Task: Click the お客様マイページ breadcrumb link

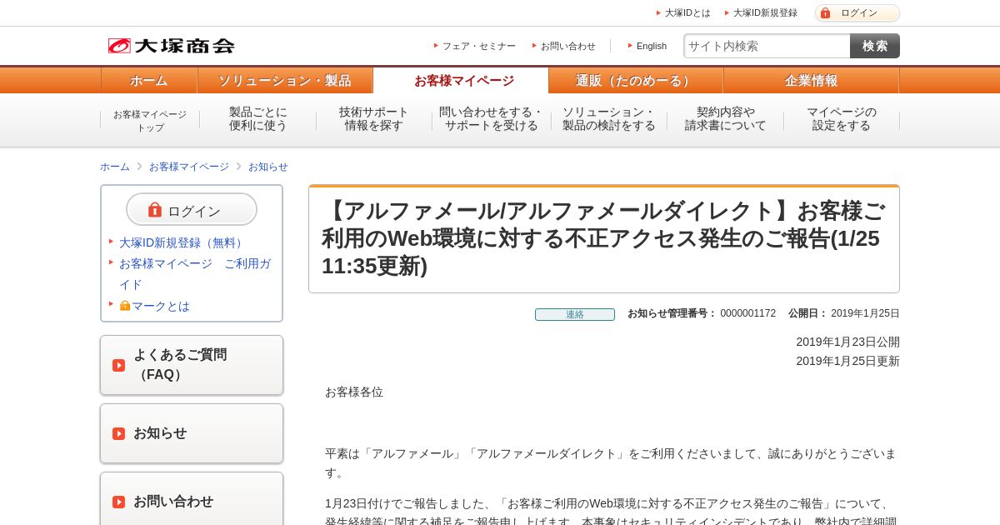Action: coord(189,167)
